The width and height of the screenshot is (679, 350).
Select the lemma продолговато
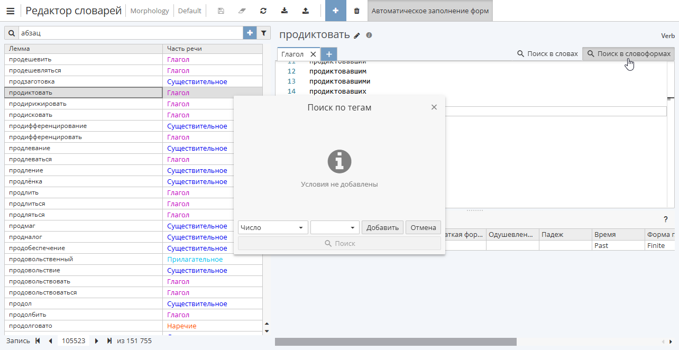pos(83,326)
